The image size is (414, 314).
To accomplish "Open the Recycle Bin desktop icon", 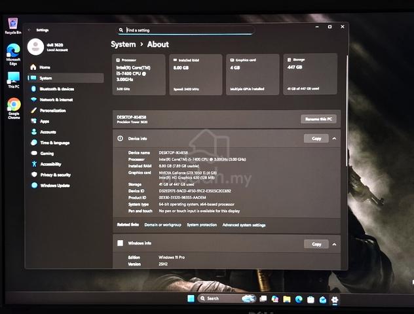I will (x=12, y=26).
